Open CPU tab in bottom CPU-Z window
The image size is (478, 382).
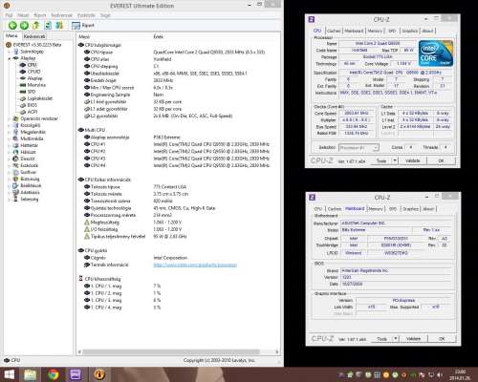(318, 209)
